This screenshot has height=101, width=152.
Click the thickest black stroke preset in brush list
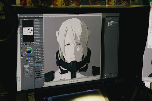38,71
